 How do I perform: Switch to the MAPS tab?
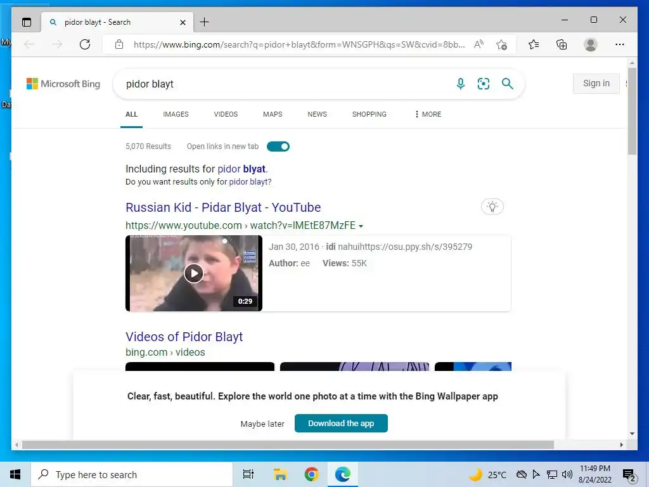tap(273, 114)
